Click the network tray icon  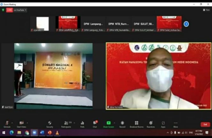[183, 133]
